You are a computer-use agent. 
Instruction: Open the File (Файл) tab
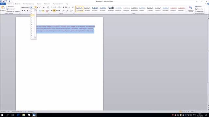click(3, 4)
